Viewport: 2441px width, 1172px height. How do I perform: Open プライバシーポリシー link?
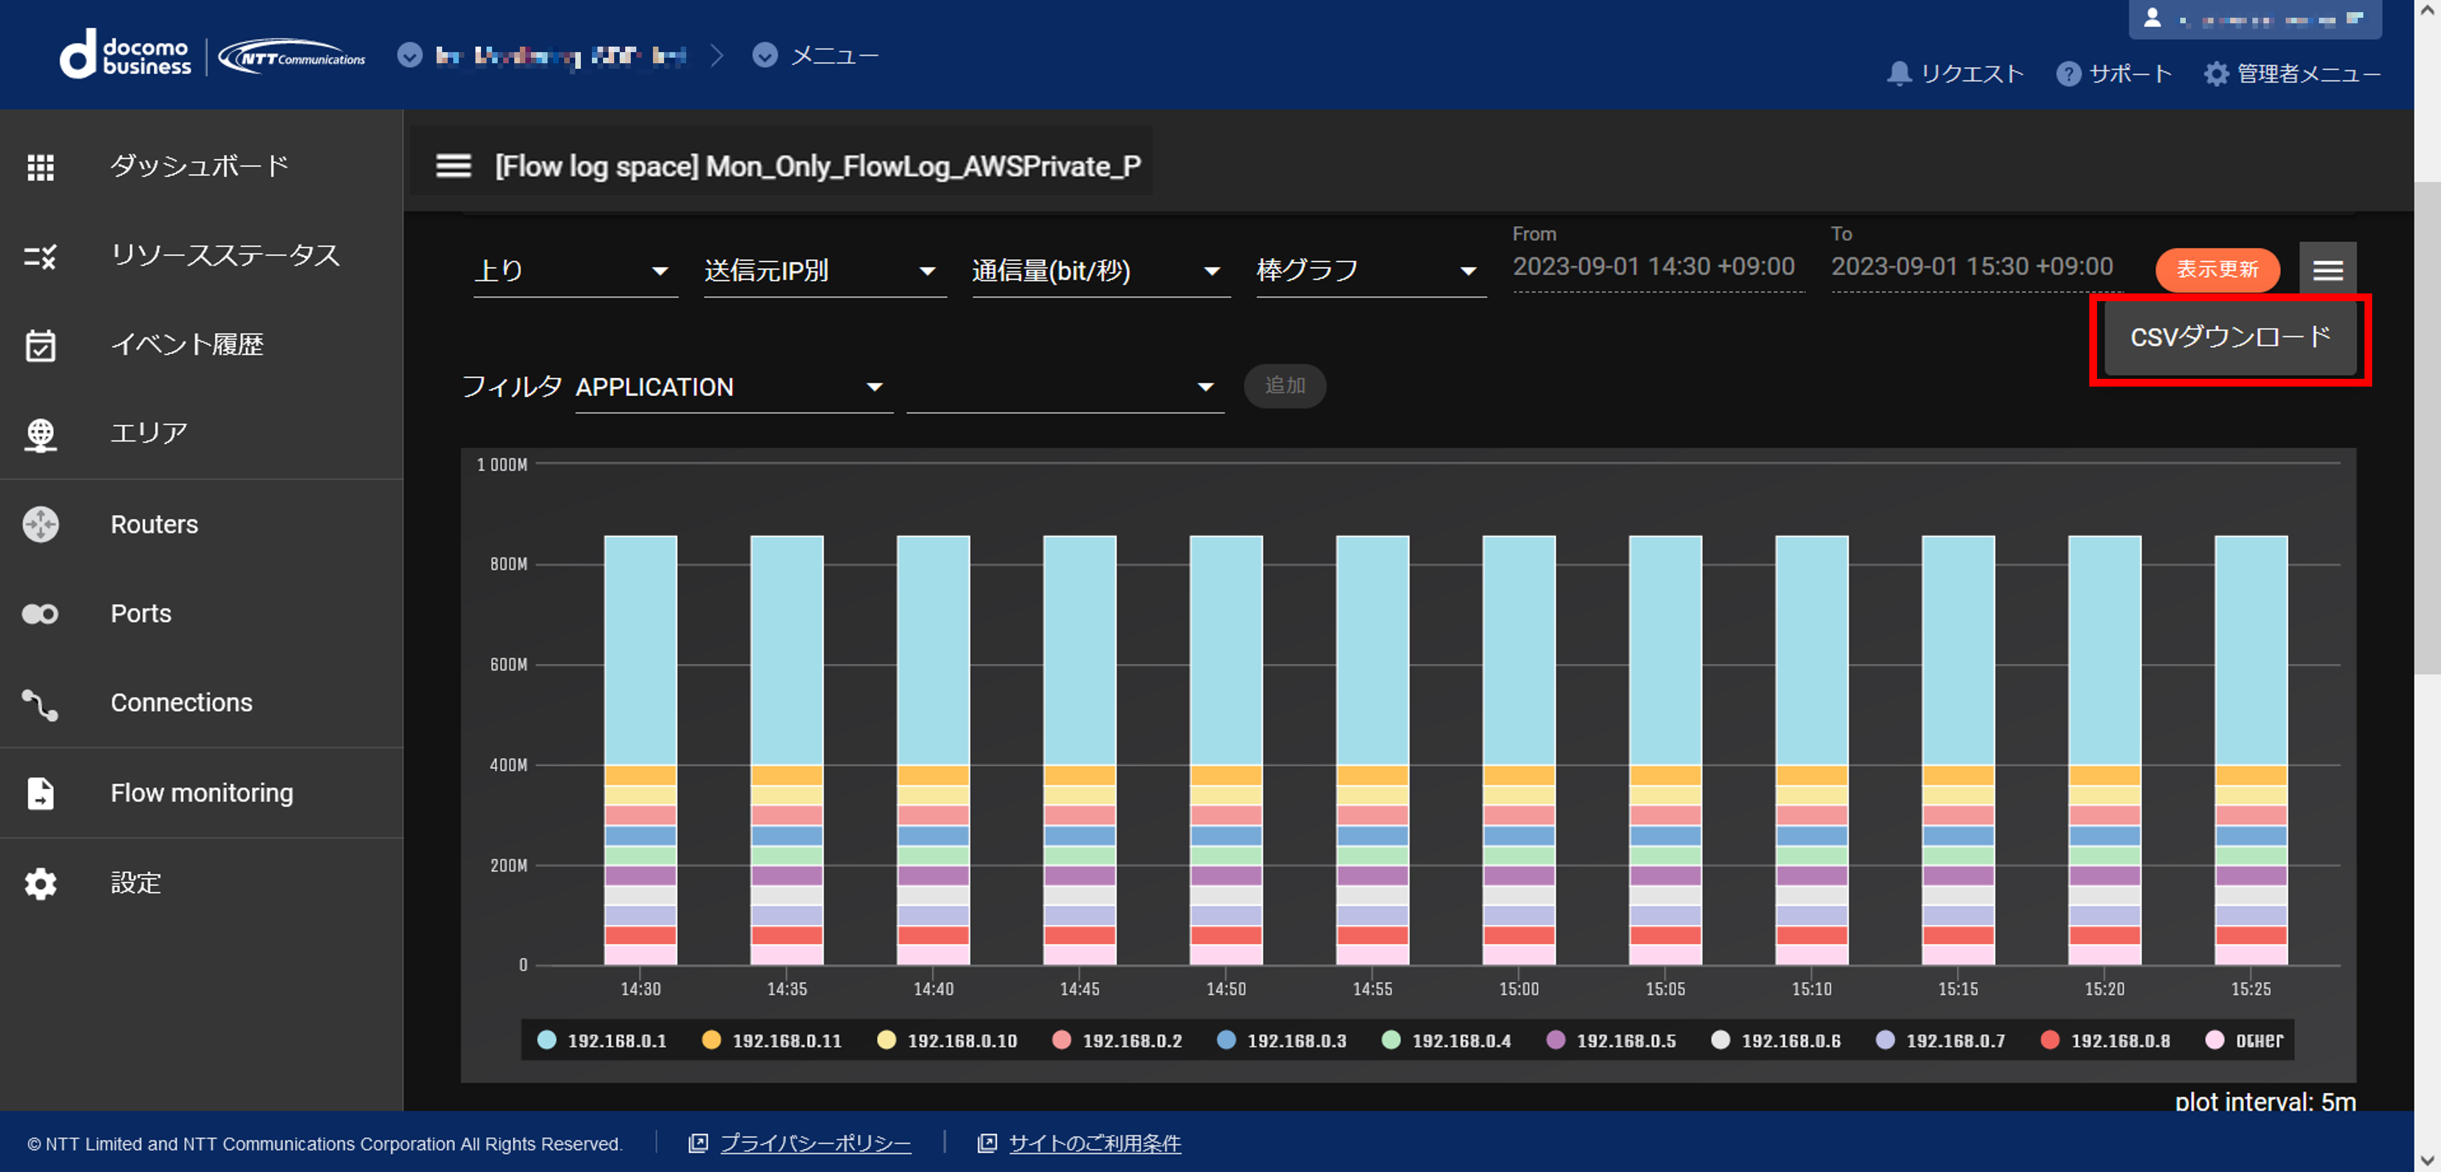[815, 1143]
